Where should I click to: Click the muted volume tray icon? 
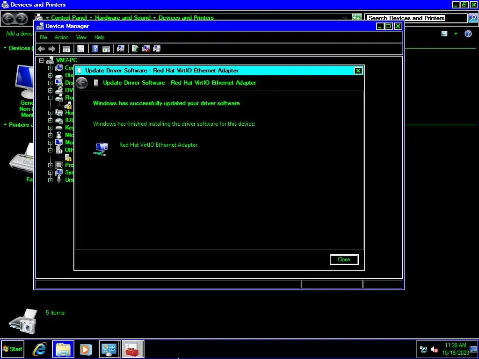pyautogui.click(x=435, y=350)
